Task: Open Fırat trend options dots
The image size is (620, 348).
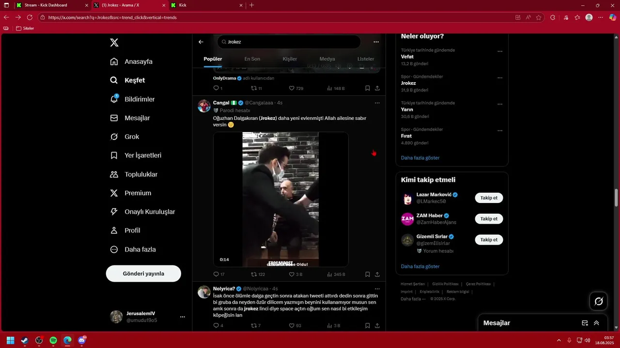Action: [500, 130]
